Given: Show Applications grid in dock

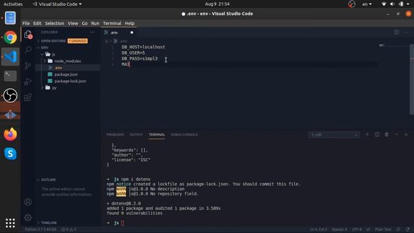Looking at the screenshot, I should tap(10, 223).
